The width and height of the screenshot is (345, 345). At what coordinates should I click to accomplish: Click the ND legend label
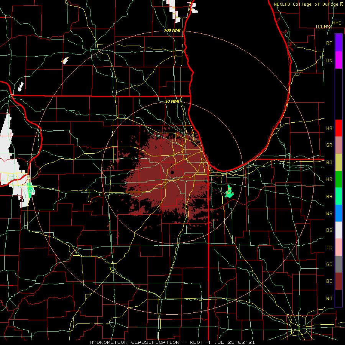coord(329,299)
